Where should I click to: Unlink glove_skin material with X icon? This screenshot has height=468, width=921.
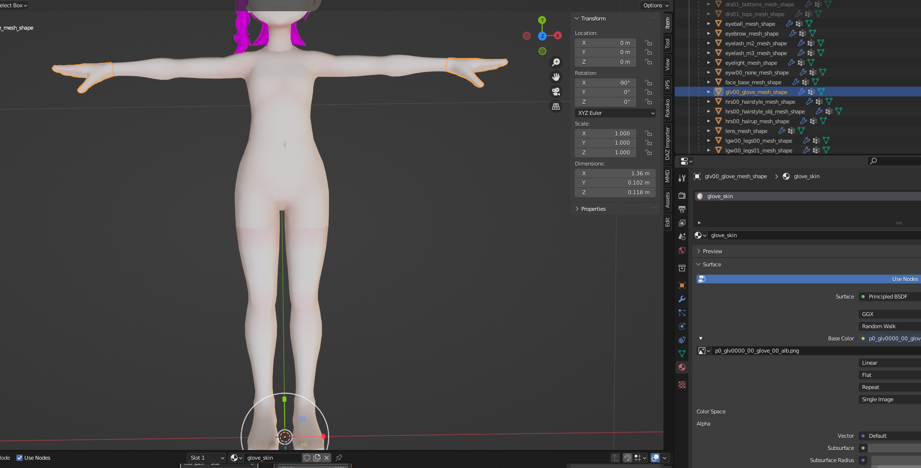[327, 457]
